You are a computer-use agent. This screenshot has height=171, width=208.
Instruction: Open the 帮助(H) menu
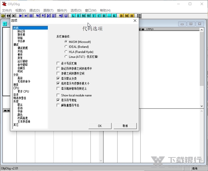(105, 10)
